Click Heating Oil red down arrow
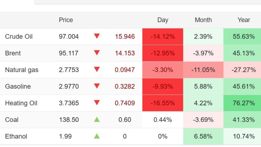 97,103
